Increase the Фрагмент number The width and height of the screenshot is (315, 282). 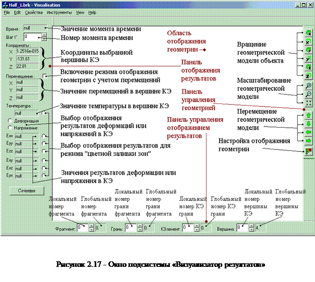(91, 225)
